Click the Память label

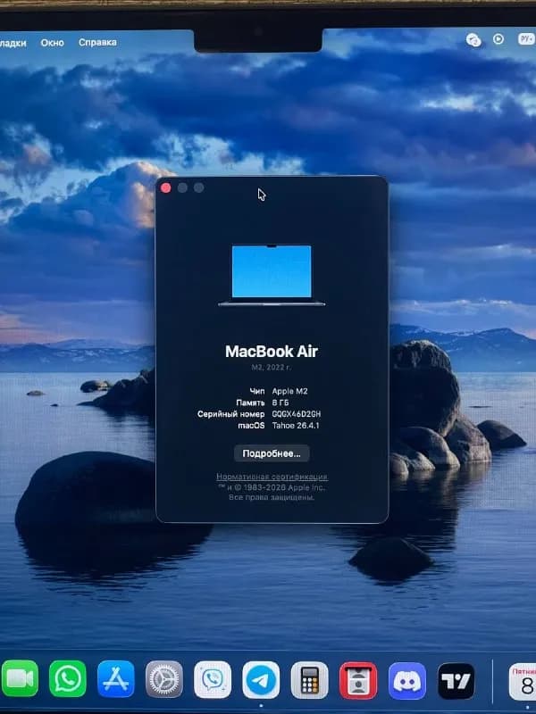pos(250,403)
